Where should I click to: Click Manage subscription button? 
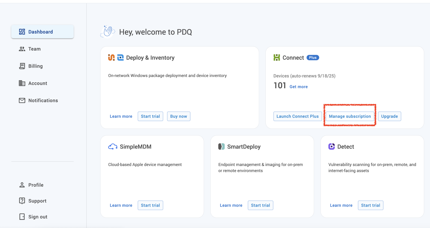coord(350,116)
